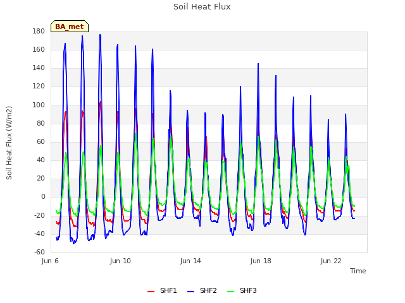Click the red SHF1 legend color marker
The height and width of the screenshot is (303, 405).
tap(151, 292)
